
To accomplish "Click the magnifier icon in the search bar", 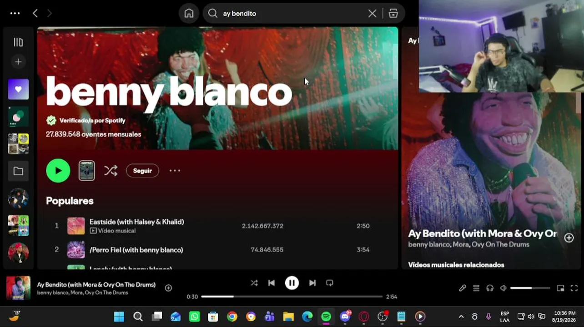I will point(212,14).
